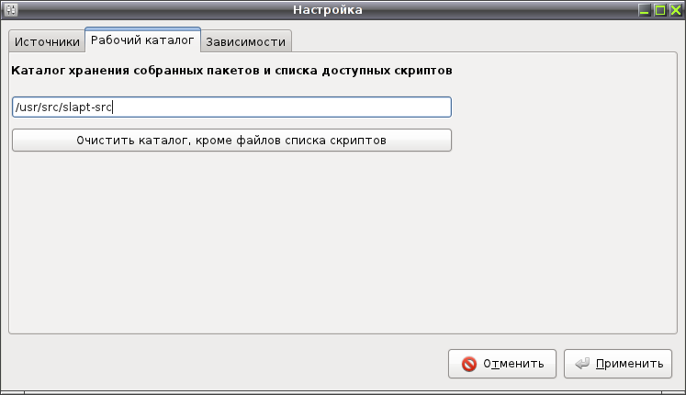Minimize the Настройка window

point(644,10)
